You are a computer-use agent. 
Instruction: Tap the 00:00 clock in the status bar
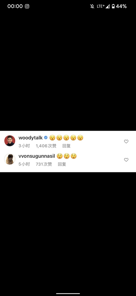click(15, 6)
